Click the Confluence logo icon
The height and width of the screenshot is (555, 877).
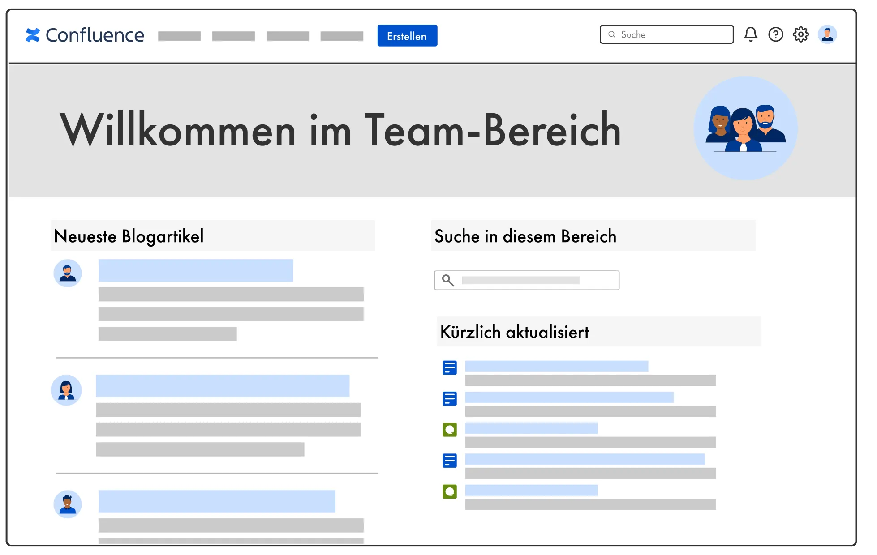[x=33, y=35]
